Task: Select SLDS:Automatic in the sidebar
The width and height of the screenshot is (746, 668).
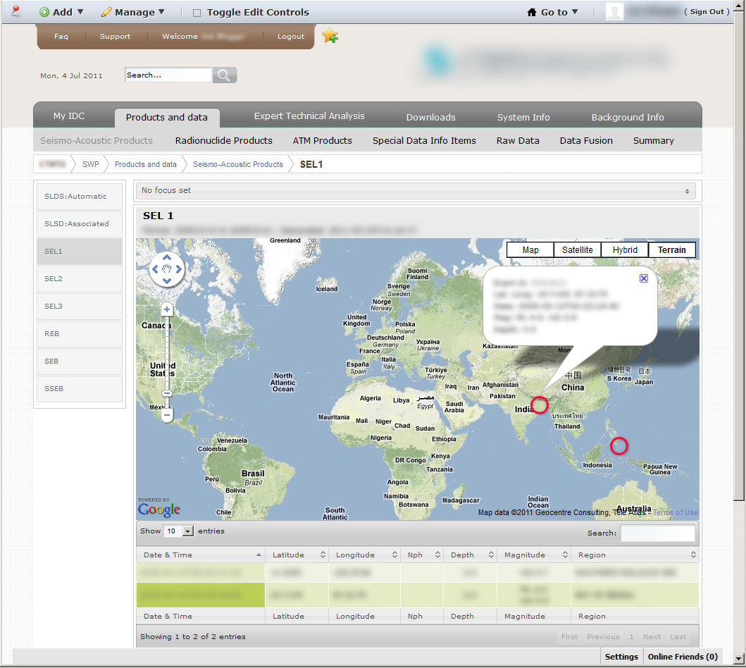Action: pos(80,197)
